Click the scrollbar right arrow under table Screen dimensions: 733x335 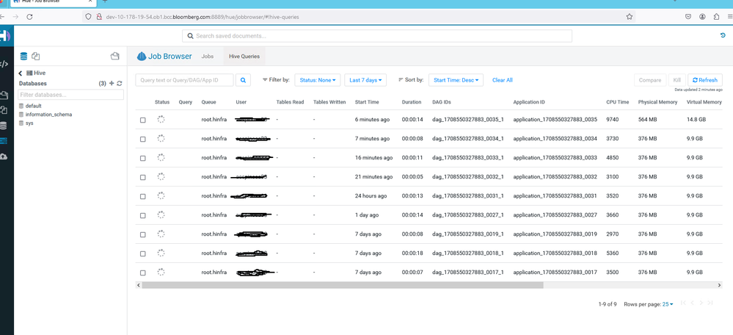point(720,284)
